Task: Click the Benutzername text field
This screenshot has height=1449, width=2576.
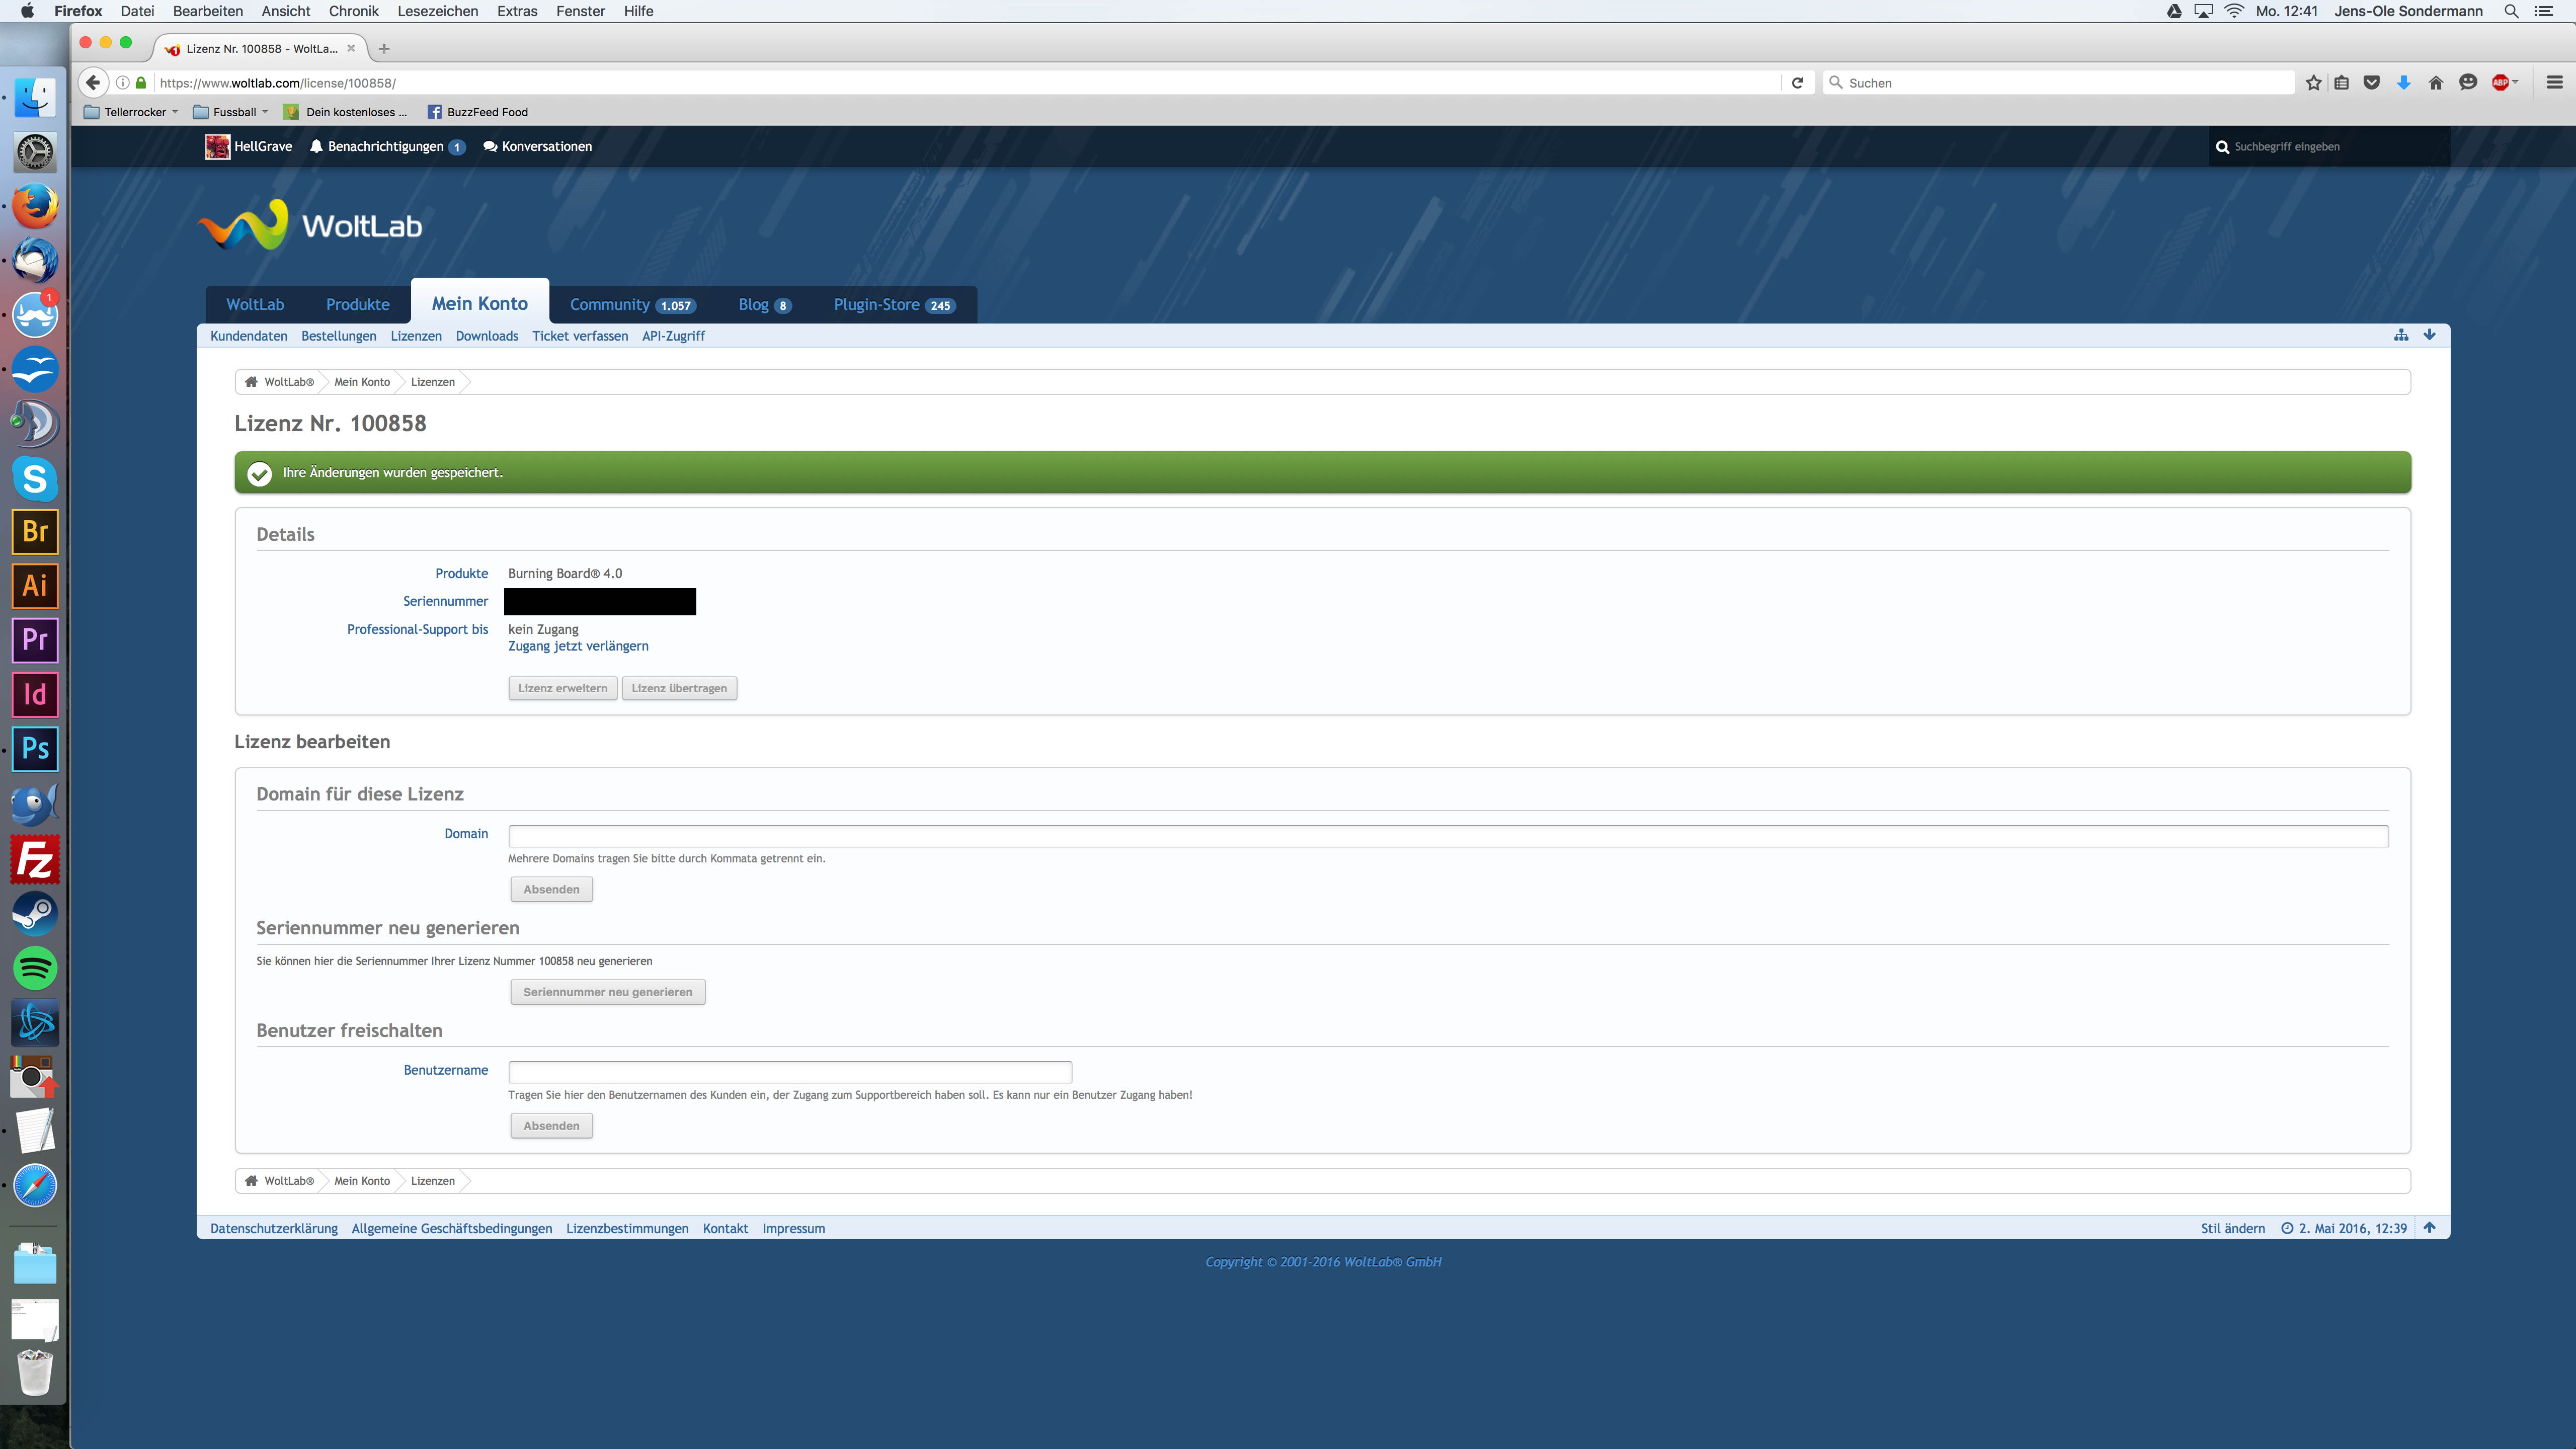Action: [x=789, y=1072]
